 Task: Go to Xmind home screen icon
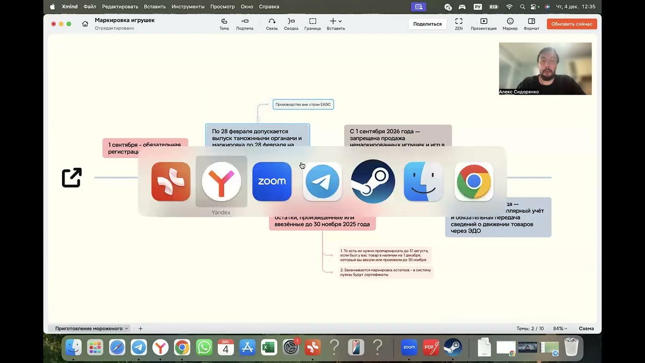click(x=85, y=24)
